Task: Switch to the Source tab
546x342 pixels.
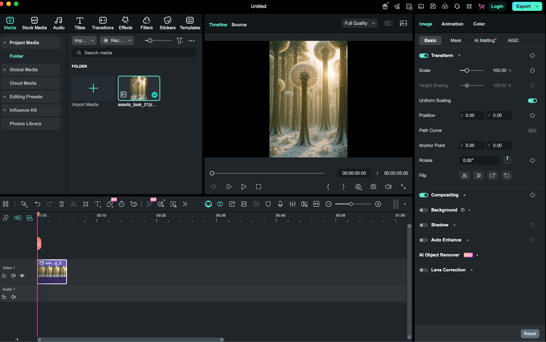Action: point(239,25)
